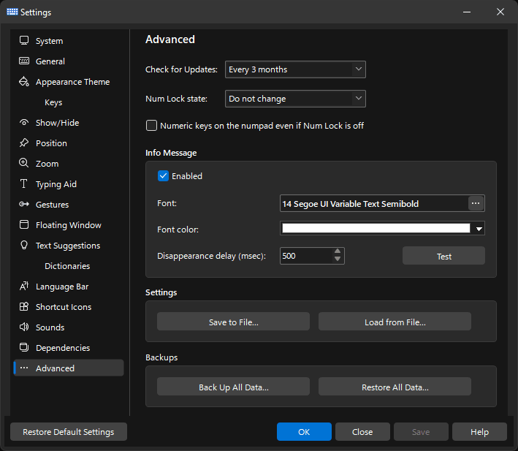
Task: Open the Language Bar settings page
Action: (x=69, y=286)
